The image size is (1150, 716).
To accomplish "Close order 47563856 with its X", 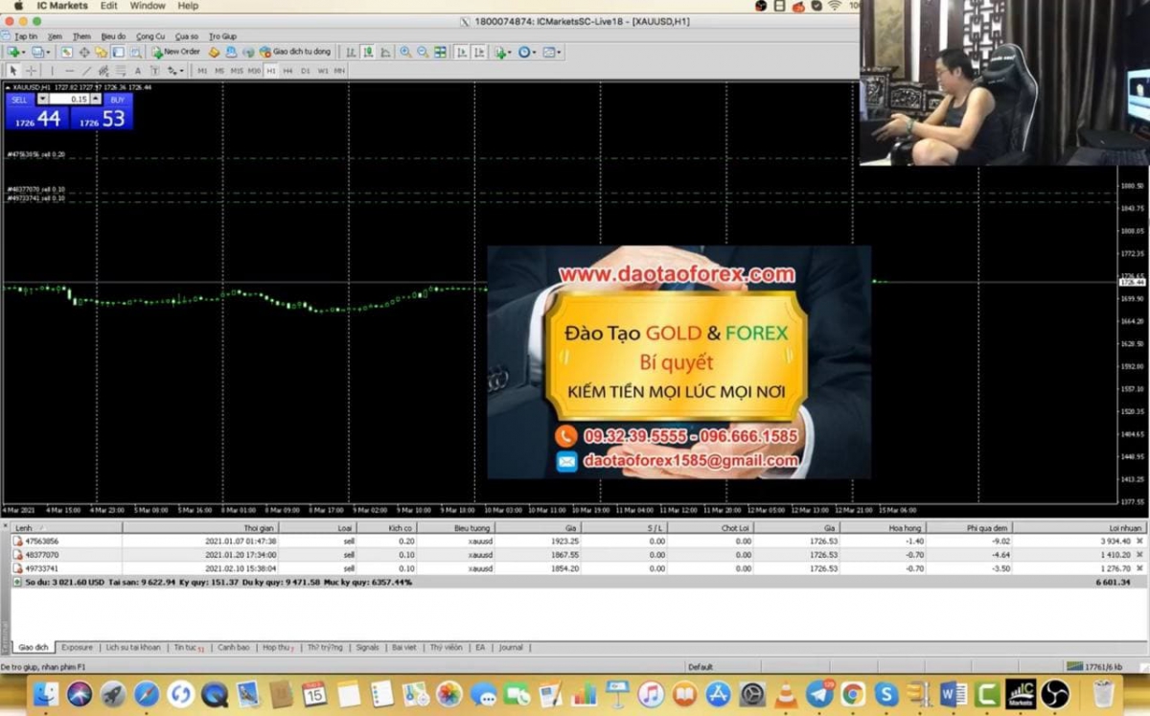I will (x=1139, y=541).
